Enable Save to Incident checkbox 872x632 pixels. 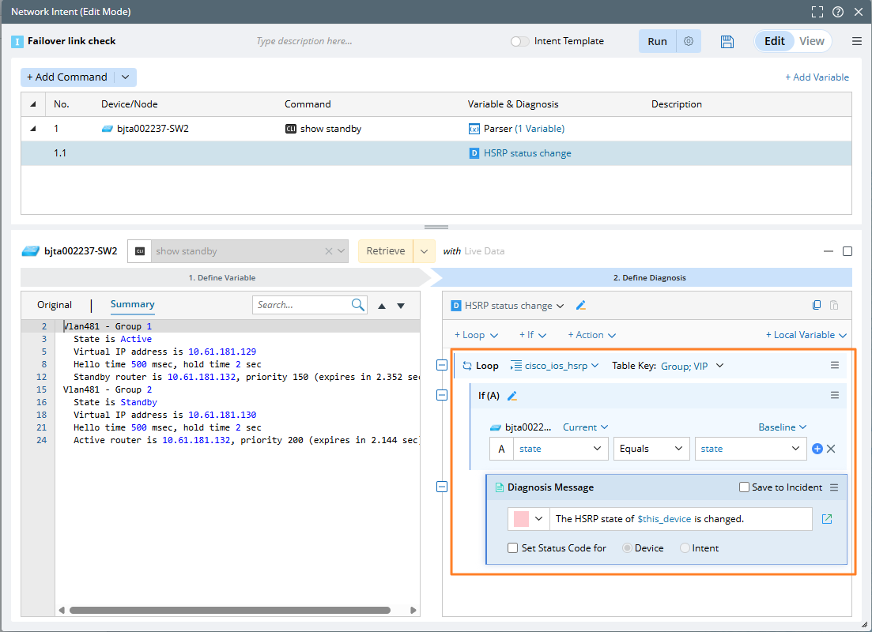coord(744,487)
